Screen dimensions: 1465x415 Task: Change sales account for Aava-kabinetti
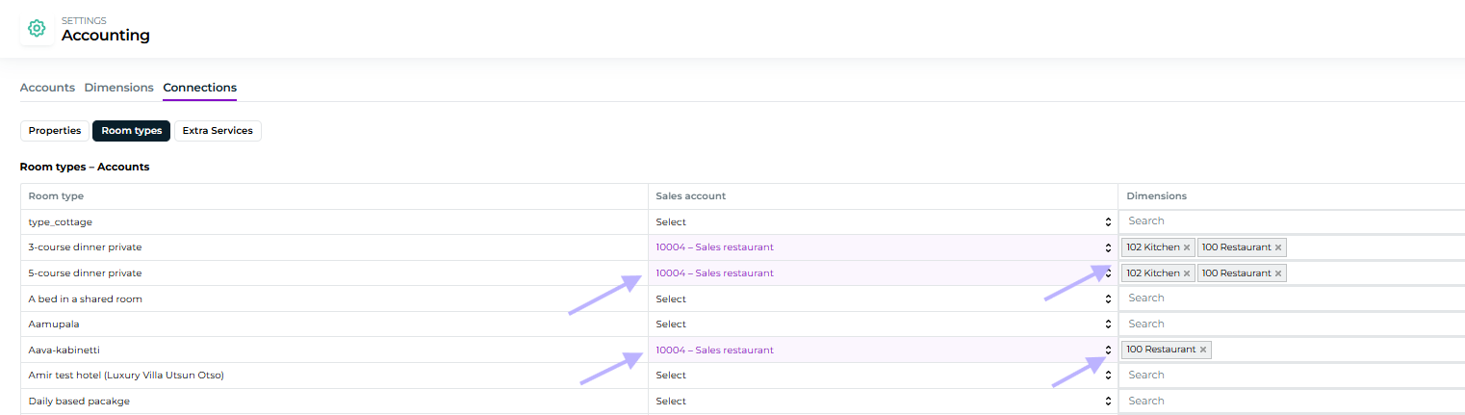883,350
